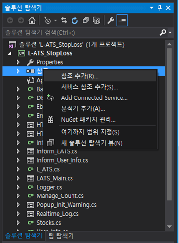
Task: Choose 서비스 참조 추가(S)... menu item
Action: (x=100, y=87)
